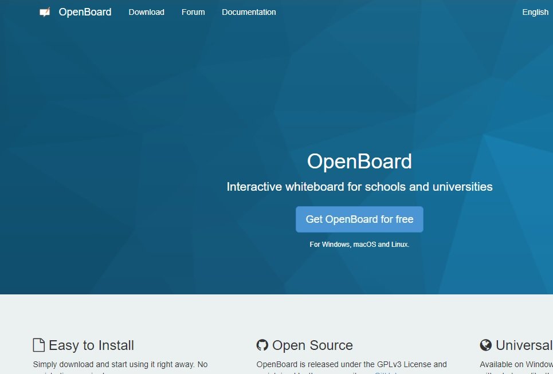Click the document icon beside Easy to Install
Viewport: 553px width, 374px height.
[x=39, y=345]
